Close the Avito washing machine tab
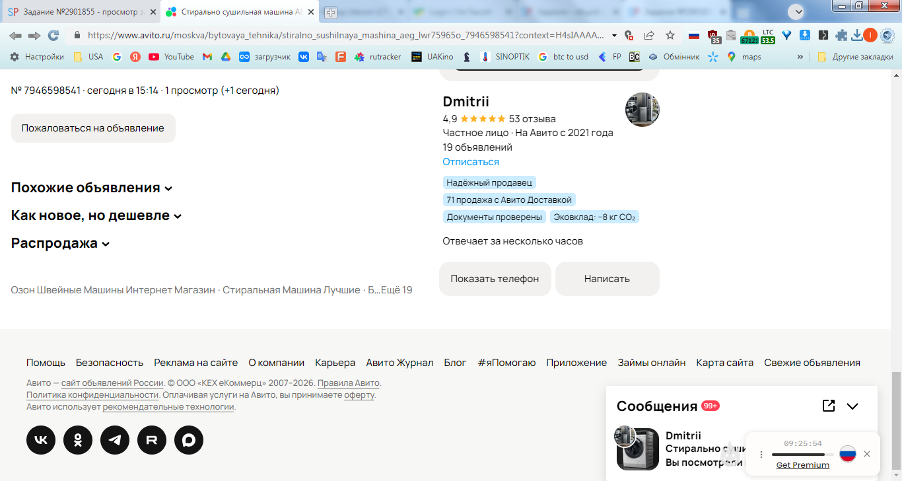Viewport: 902px width, 481px height. [x=310, y=12]
